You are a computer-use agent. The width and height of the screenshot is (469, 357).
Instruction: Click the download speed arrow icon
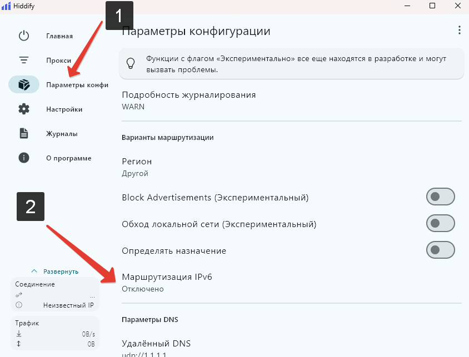pos(19,334)
